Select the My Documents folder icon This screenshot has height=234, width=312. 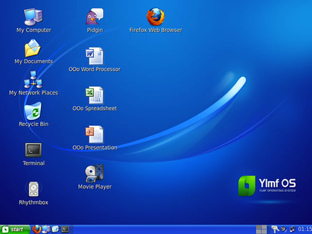pyautogui.click(x=32, y=48)
